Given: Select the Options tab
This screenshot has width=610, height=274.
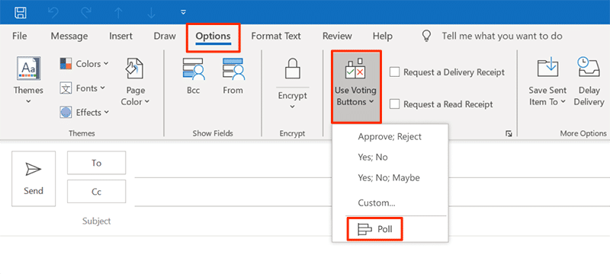Looking at the screenshot, I should [213, 37].
